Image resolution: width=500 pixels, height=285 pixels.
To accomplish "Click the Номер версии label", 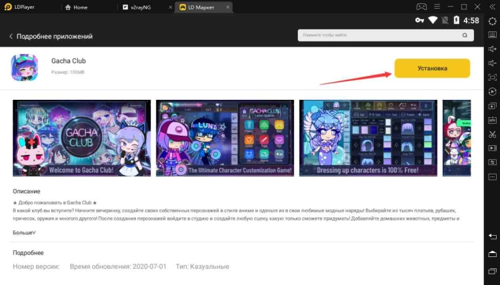I will [x=36, y=266].
